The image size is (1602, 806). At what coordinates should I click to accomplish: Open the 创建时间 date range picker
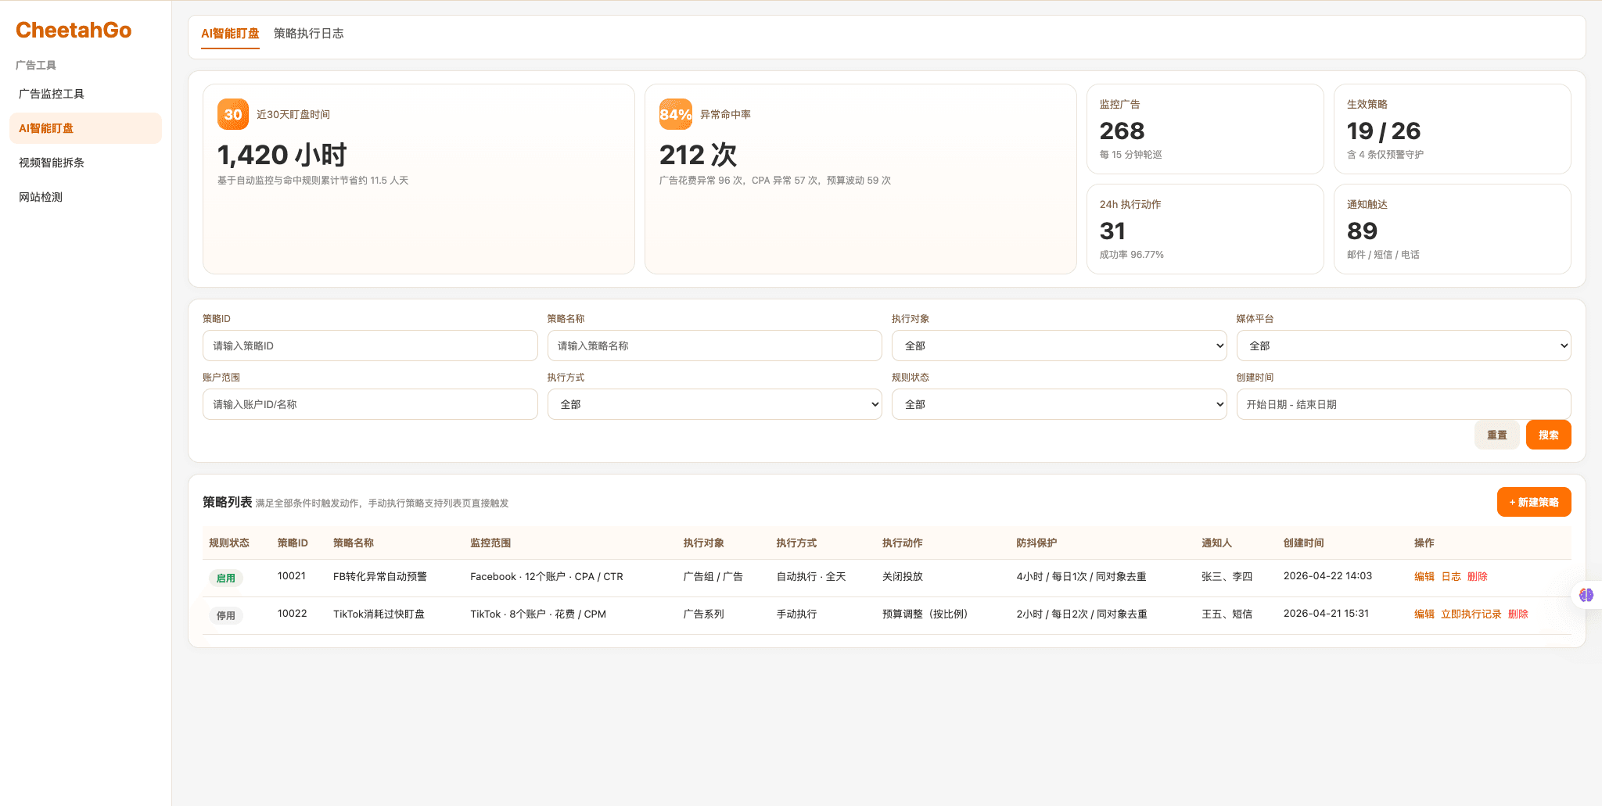coord(1404,404)
